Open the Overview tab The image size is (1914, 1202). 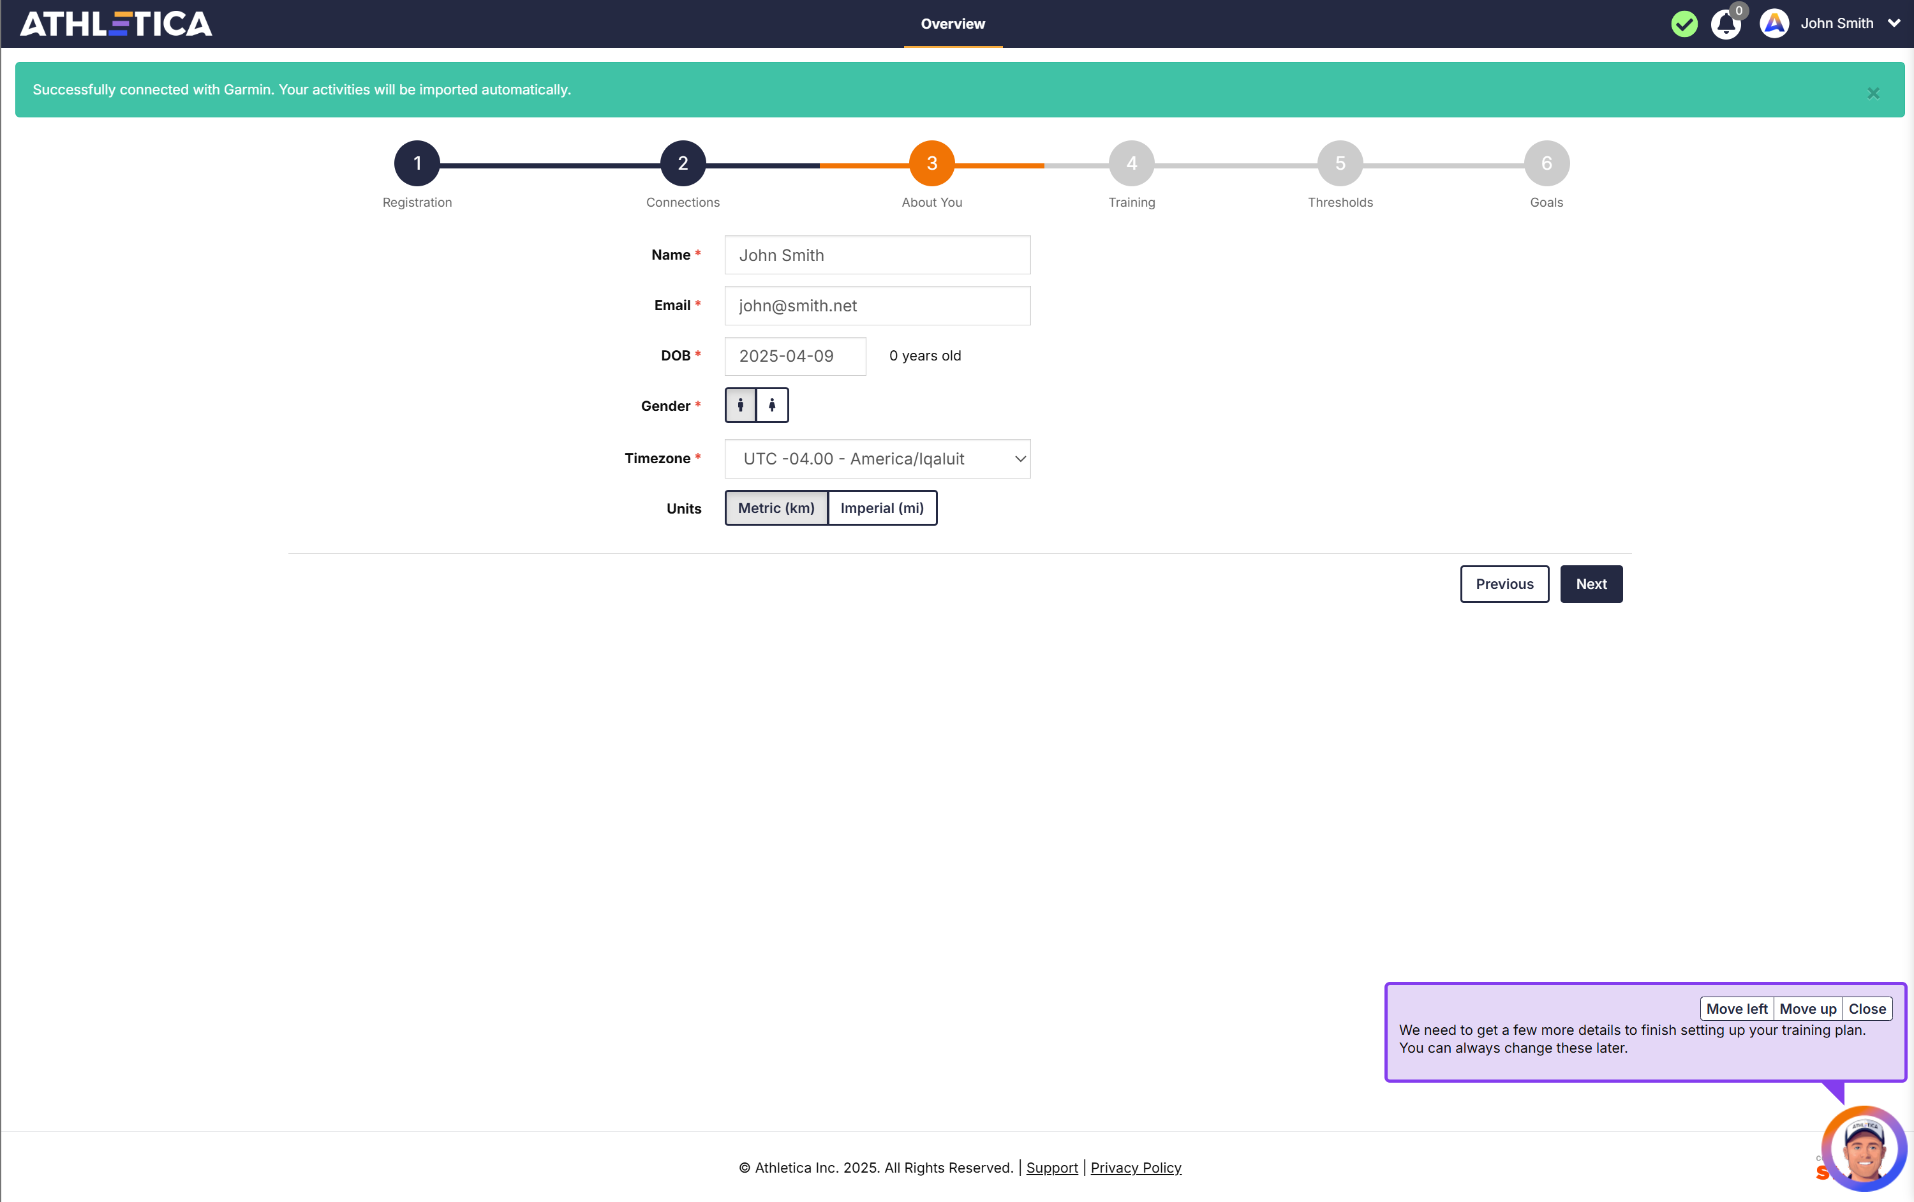[953, 24]
